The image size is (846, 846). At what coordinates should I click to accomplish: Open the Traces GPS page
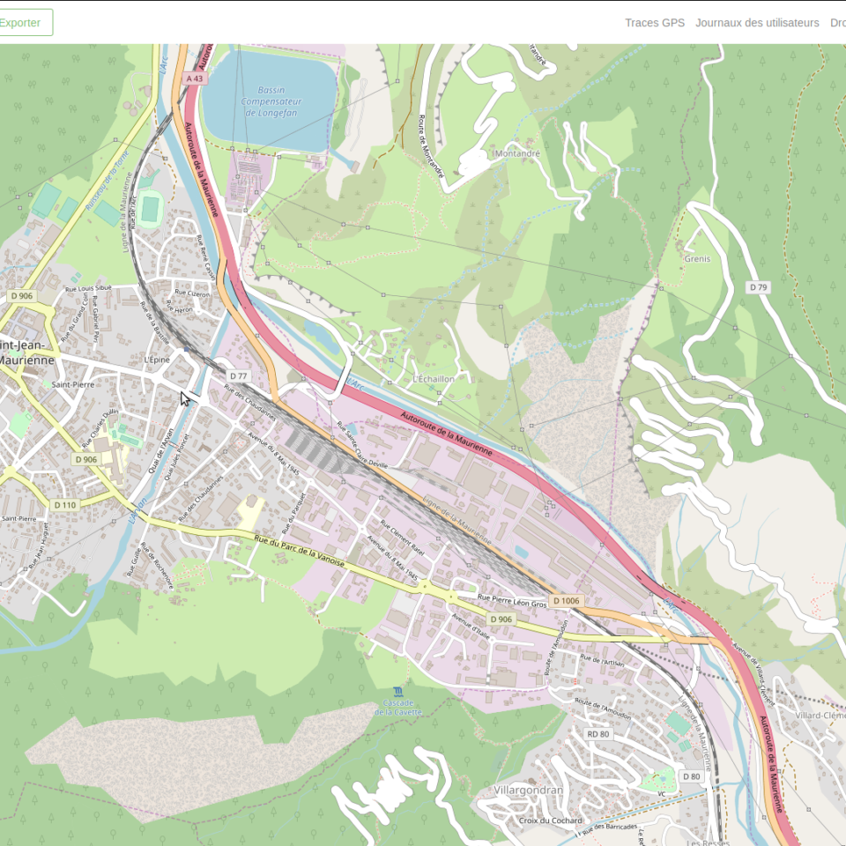pos(654,23)
